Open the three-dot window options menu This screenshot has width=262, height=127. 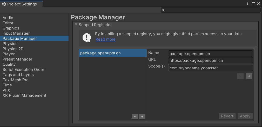click(x=248, y=3)
